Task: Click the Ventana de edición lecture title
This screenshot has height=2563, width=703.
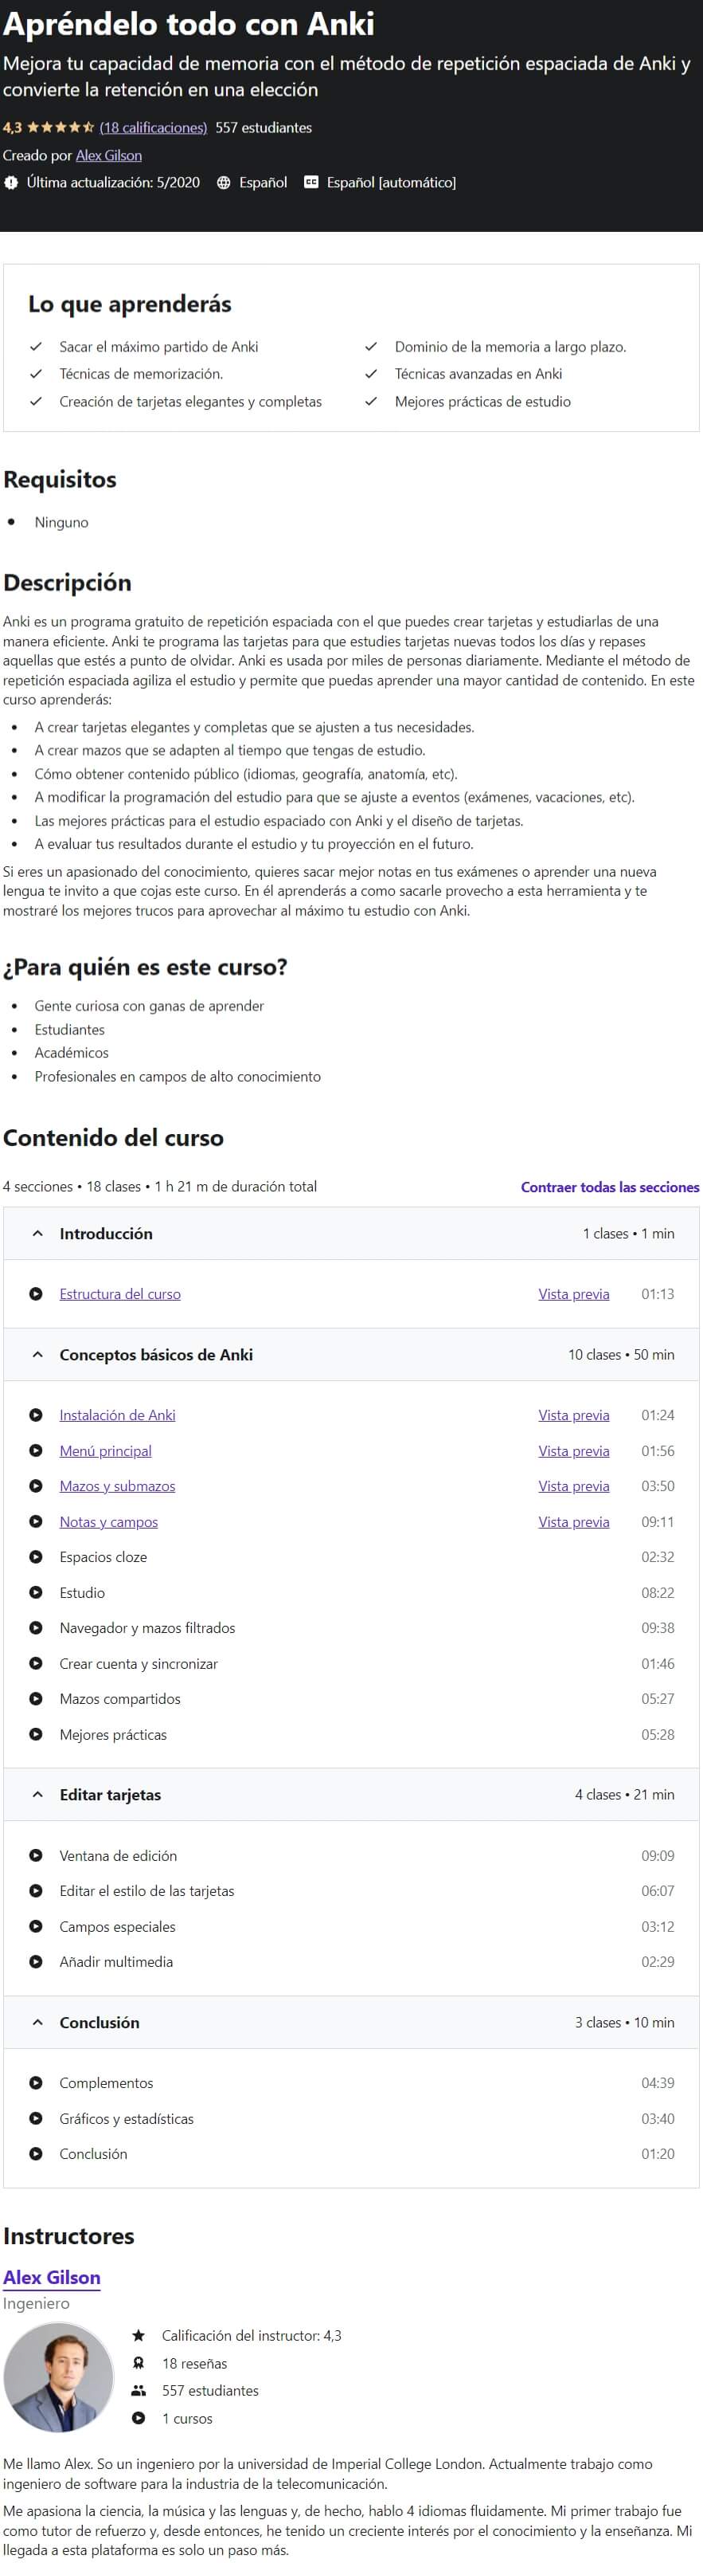Action: pyautogui.click(x=119, y=1855)
